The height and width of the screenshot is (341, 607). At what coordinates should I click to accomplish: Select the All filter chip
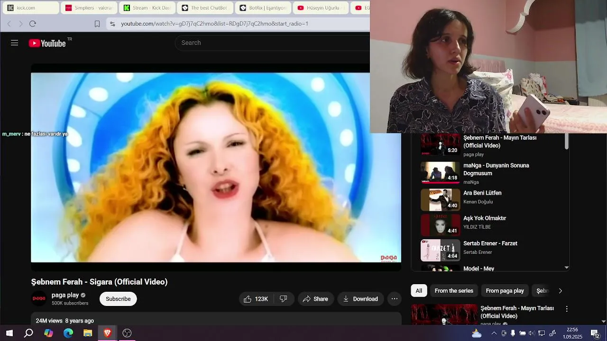419,291
